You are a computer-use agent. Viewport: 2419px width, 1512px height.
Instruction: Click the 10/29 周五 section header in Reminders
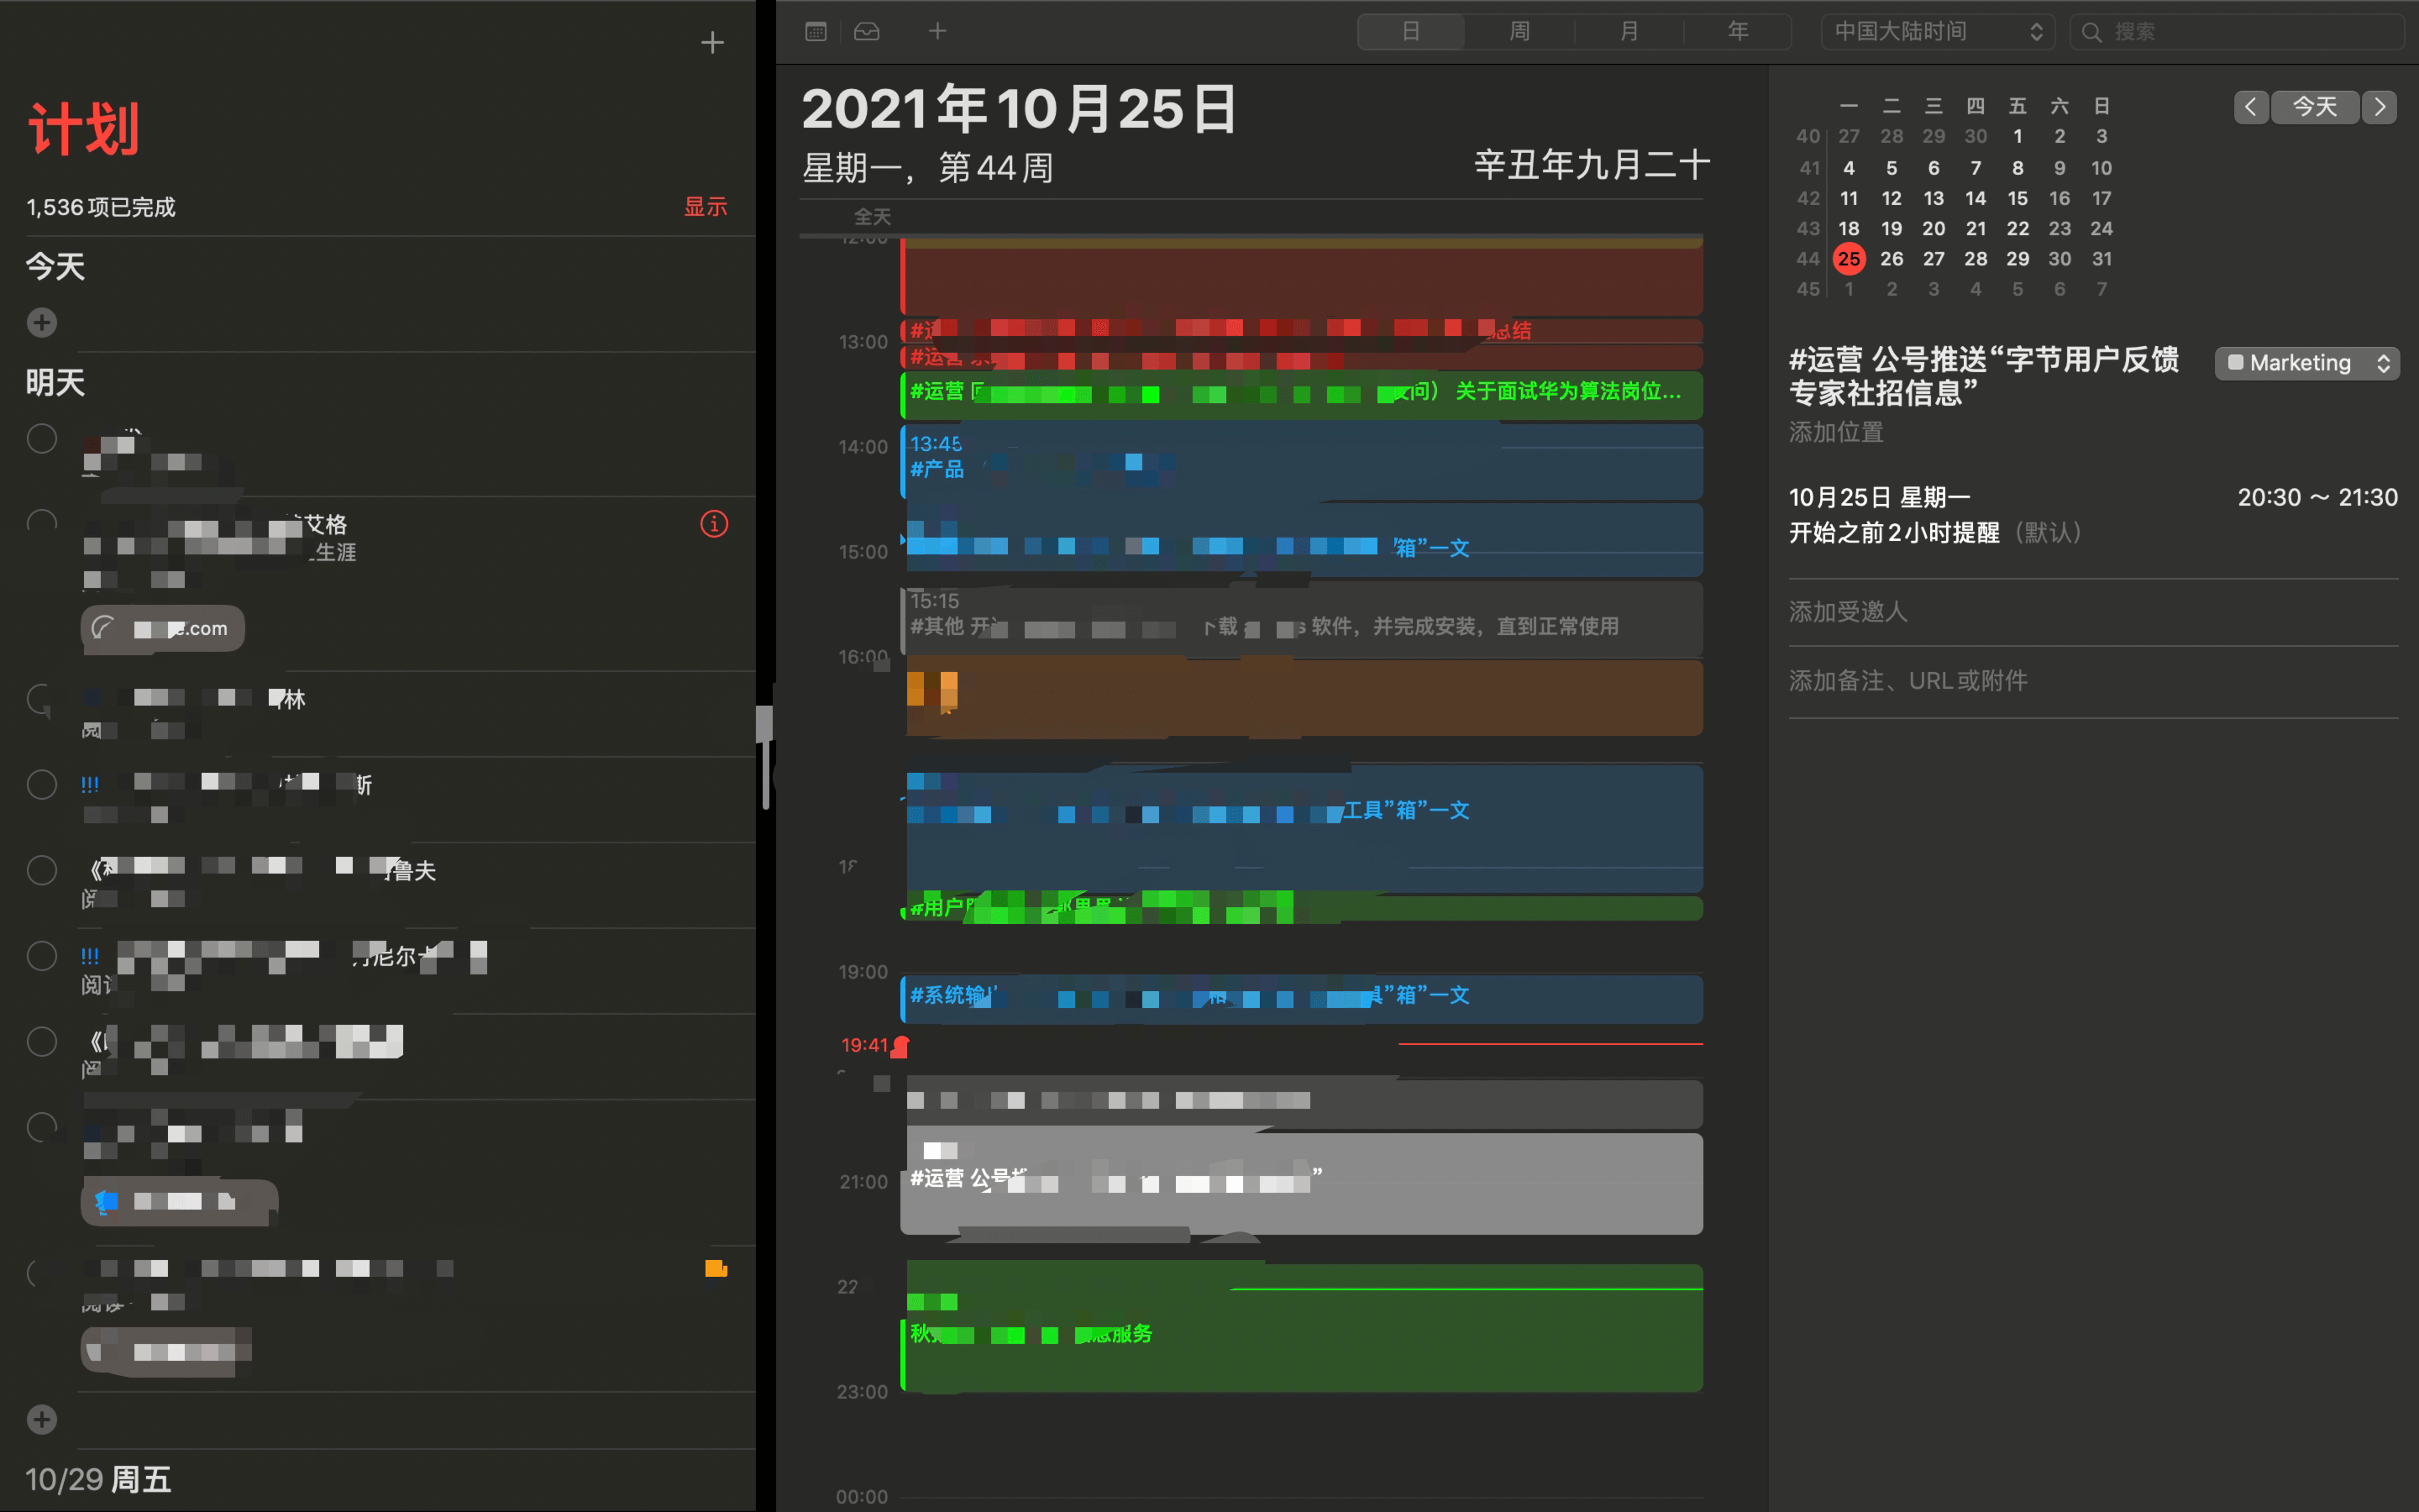[x=98, y=1479]
